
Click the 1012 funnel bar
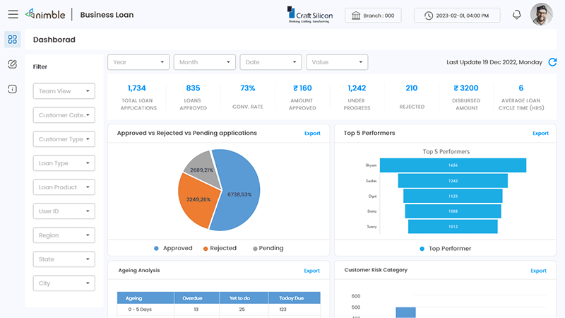click(453, 227)
